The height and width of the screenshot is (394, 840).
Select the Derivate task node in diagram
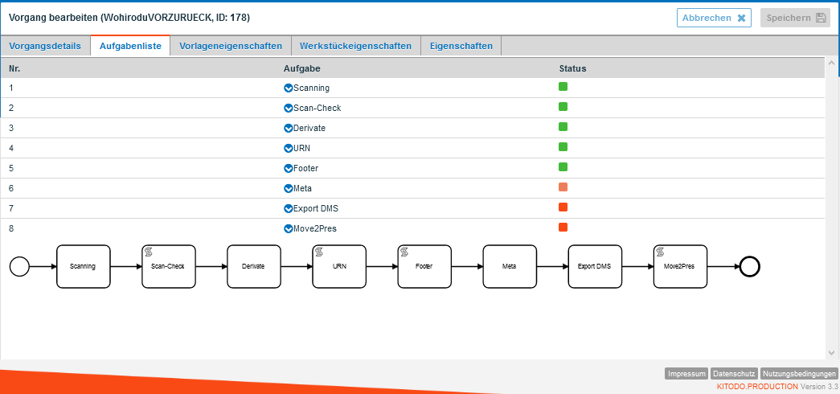pos(254,266)
